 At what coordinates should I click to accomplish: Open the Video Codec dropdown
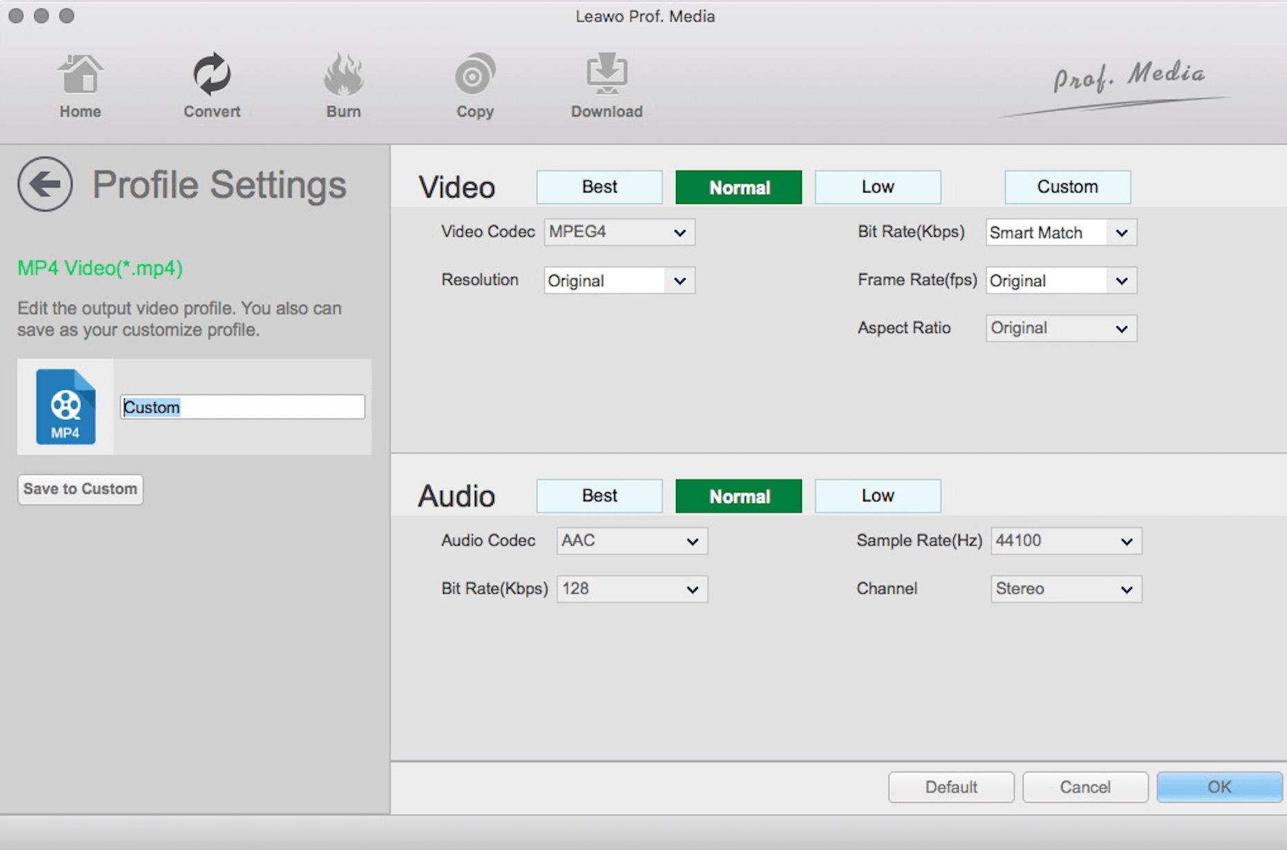pos(618,232)
